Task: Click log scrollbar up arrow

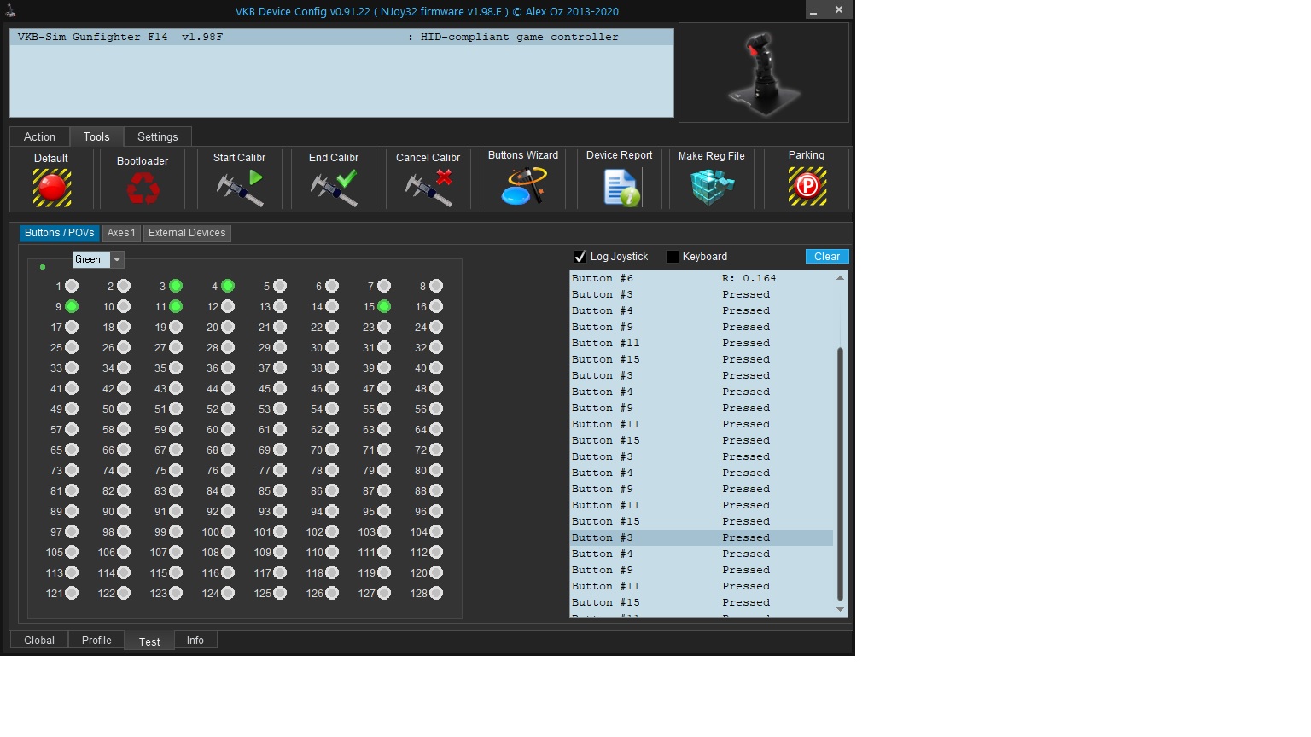Action: pyautogui.click(x=840, y=278)
